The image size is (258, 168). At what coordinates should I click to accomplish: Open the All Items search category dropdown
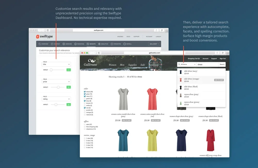(x=187, y=64)
